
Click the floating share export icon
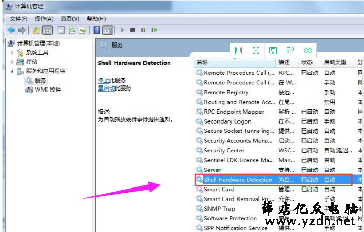pyautogui.click(x=290, y=50)
